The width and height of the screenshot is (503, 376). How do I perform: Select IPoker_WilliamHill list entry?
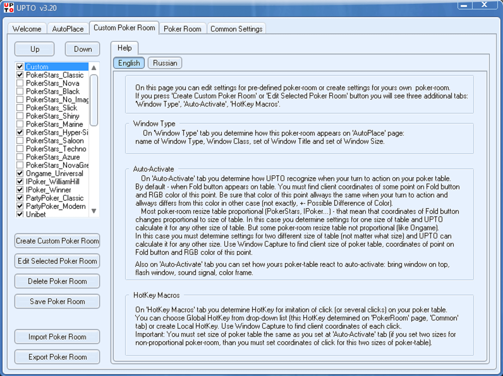pyautogui.click(x=53, y=182)
